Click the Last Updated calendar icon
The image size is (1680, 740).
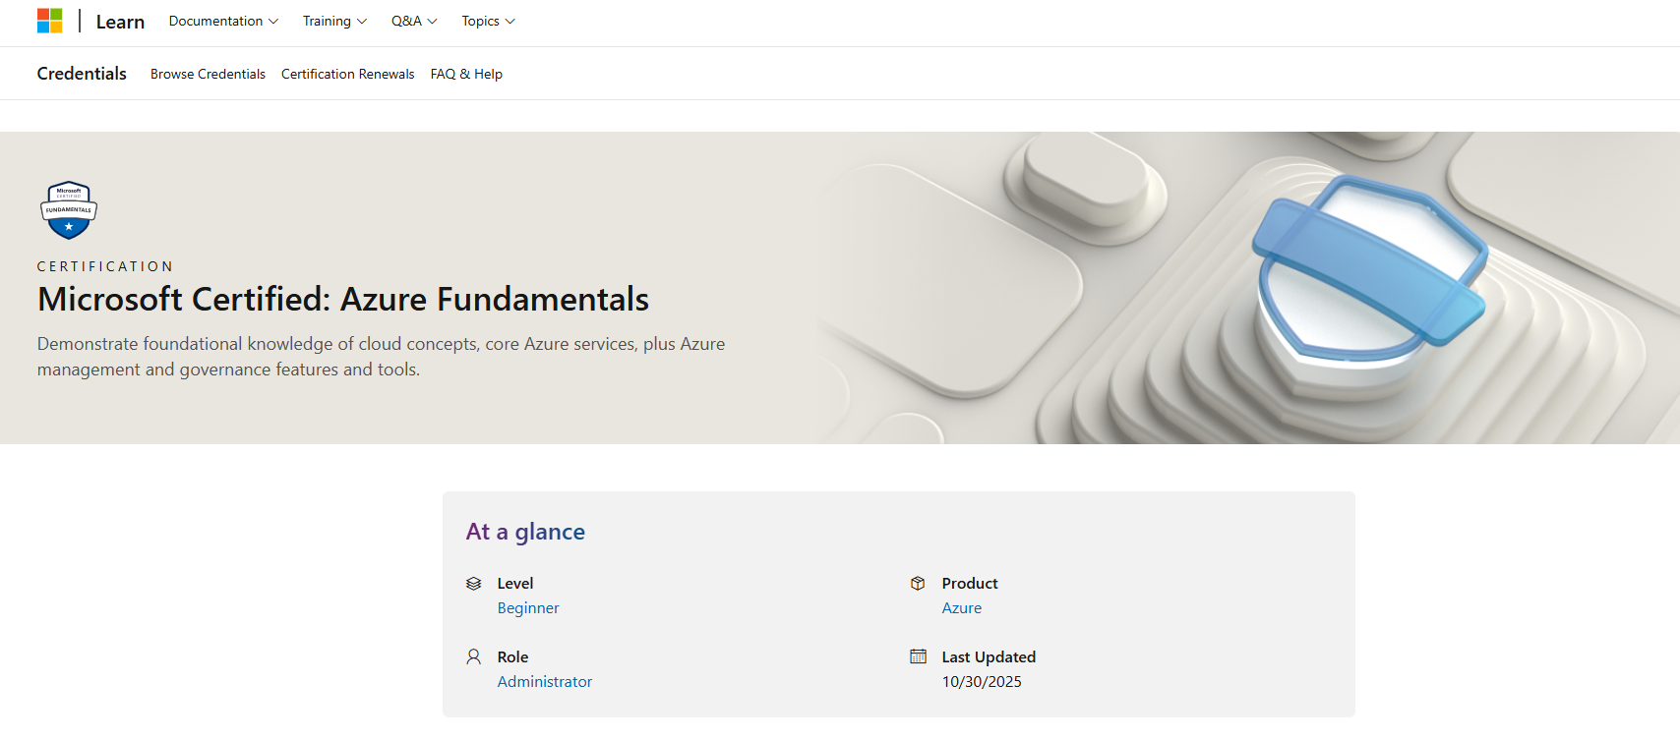(918, 656)
